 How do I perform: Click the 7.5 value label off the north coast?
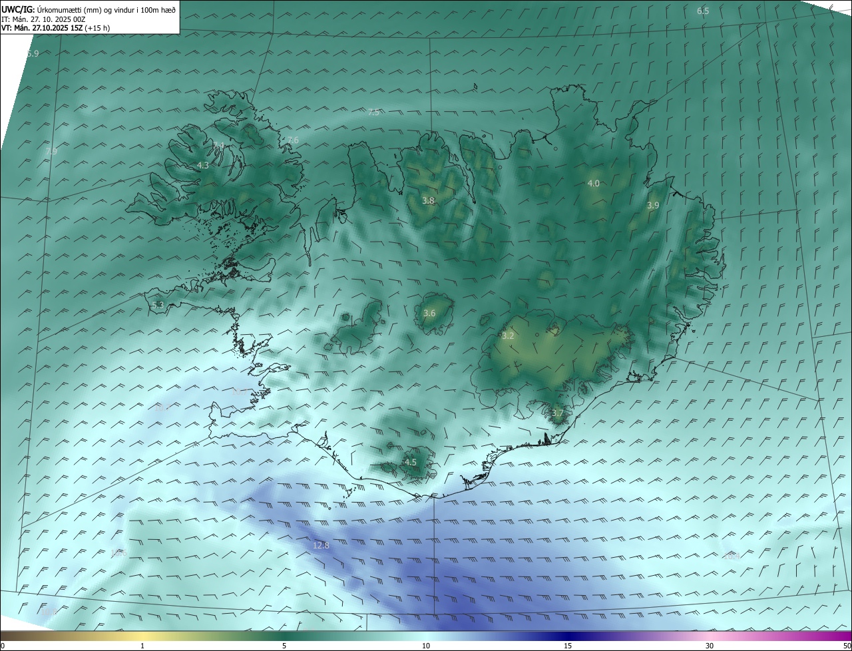point(373,112)
